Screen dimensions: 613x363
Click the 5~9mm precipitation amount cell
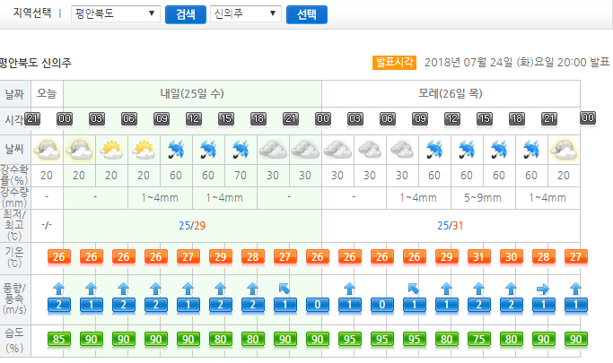pos(481,196)
